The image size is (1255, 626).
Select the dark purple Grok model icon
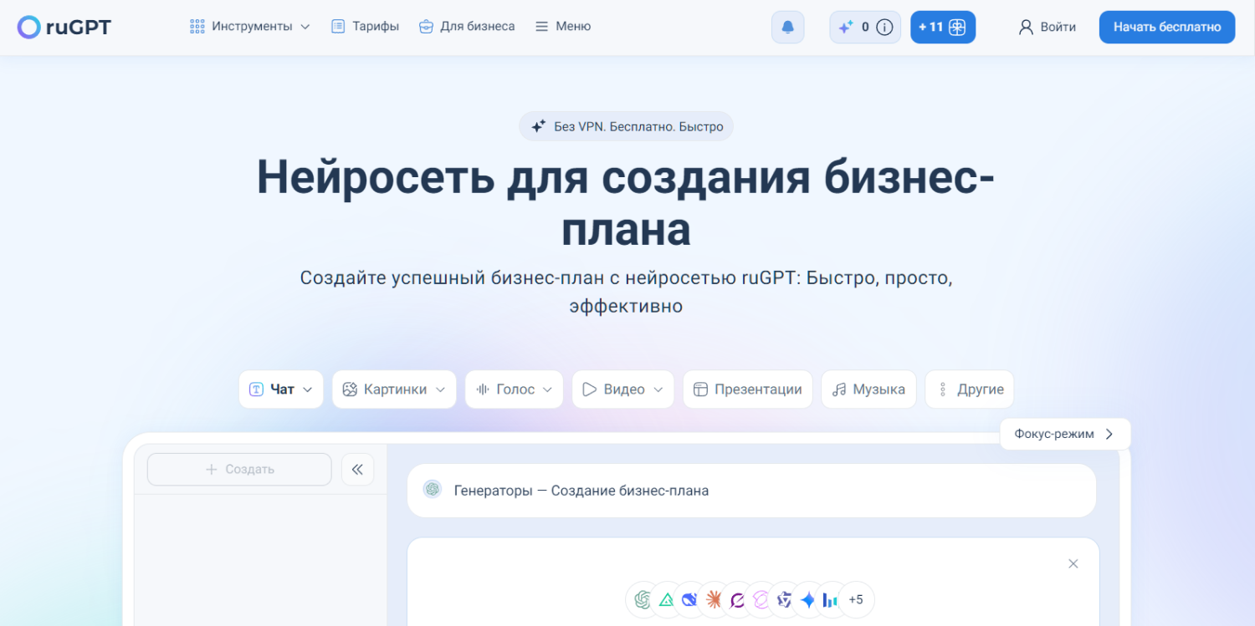(x=737, y=599)
